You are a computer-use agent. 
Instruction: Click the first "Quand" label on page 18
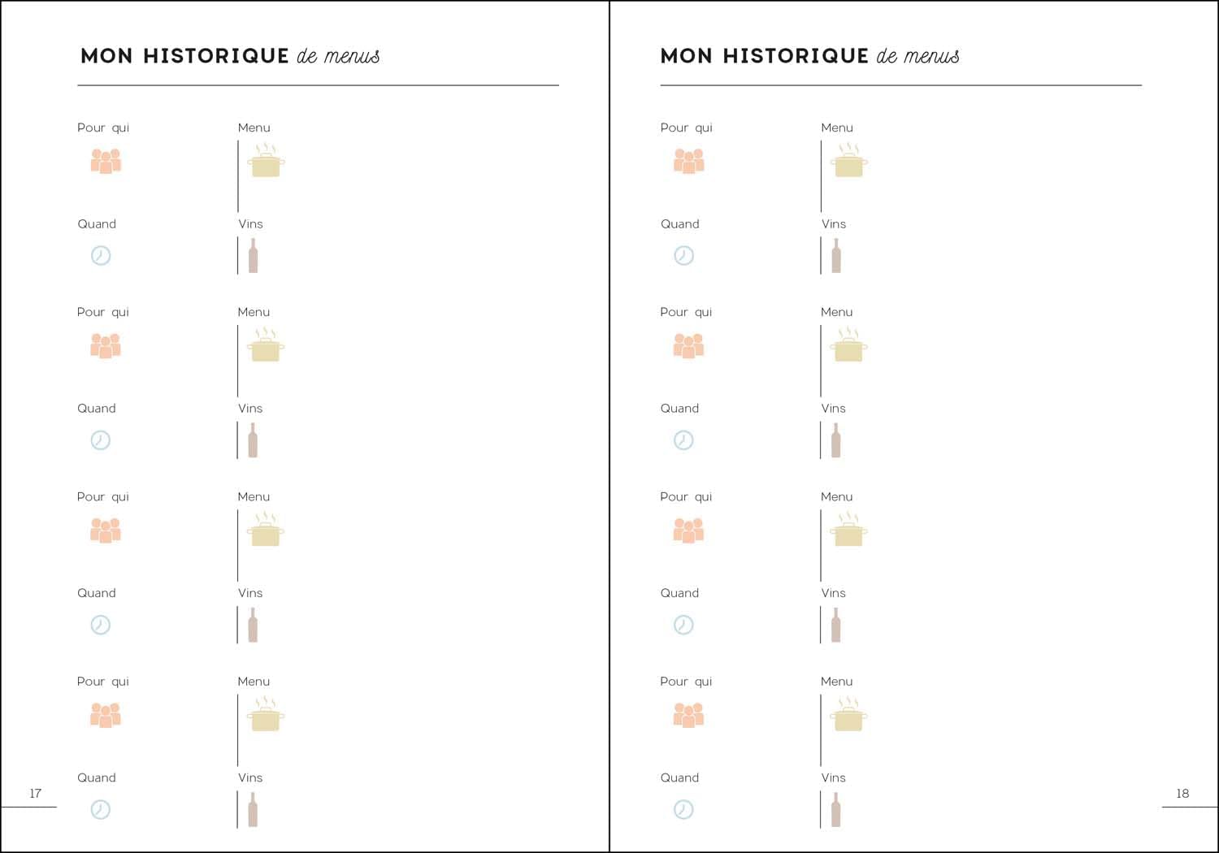680,224
